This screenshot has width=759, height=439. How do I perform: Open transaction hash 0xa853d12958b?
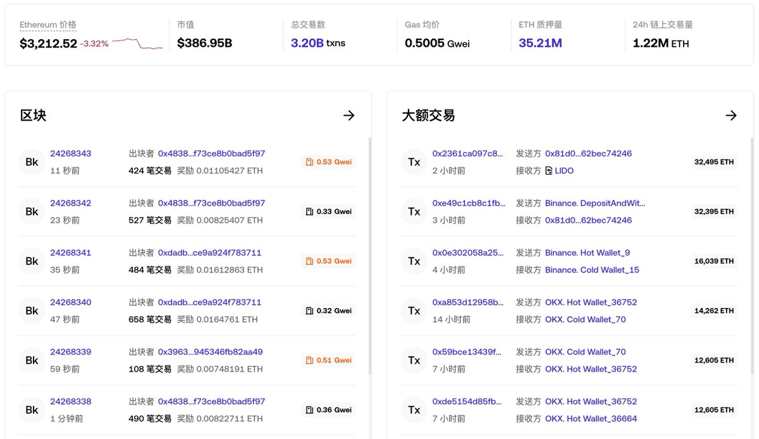[468, 302]
